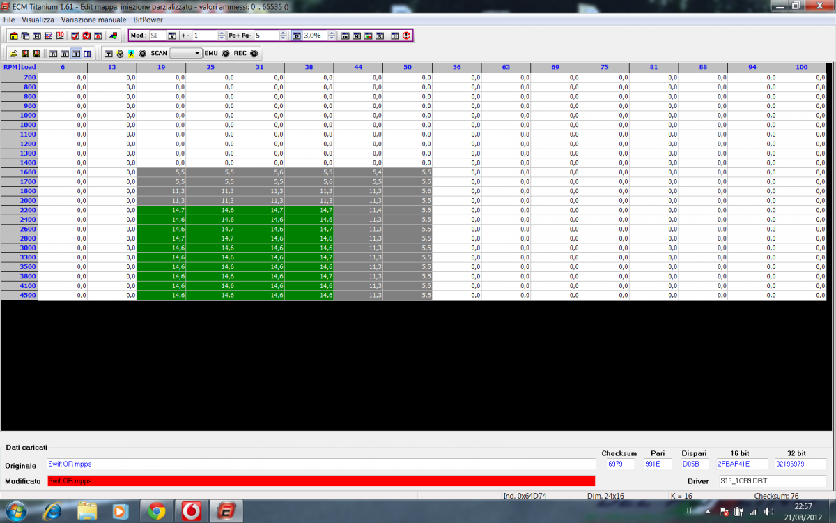Click the colored shapes toolbar icon
The image size is (836, 523).
(113, 36)
